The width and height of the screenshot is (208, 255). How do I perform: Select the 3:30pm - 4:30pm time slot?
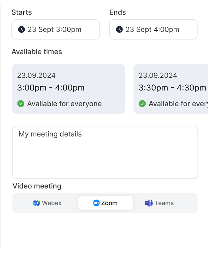(x=171, y=89)
